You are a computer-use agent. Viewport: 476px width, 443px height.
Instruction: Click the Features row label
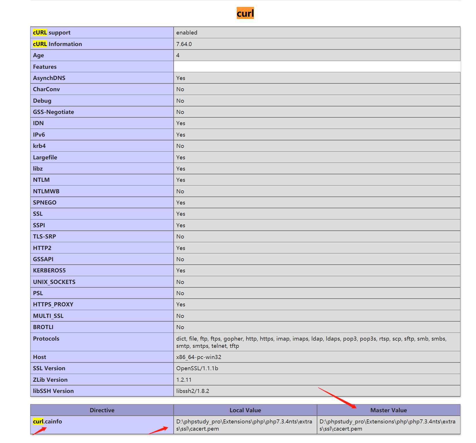(45, 67)
